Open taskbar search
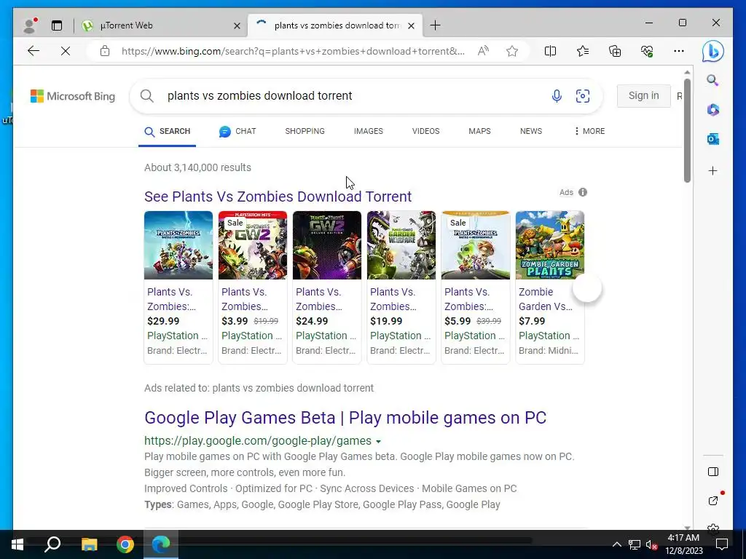The height and width of the screenshot is (559, 746). 52,544
